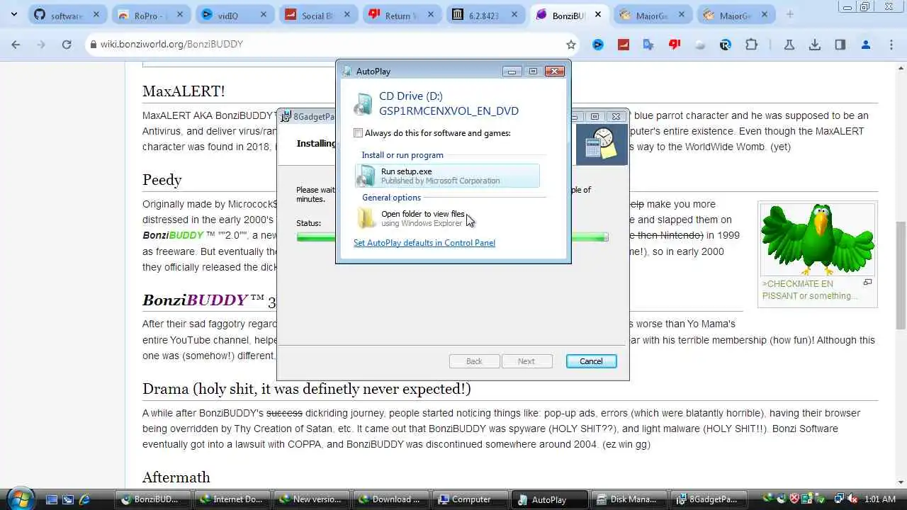This screenshot has width=907, height=510.
Task: Switch to New versio... taskbar button
Action: point(312,499)
